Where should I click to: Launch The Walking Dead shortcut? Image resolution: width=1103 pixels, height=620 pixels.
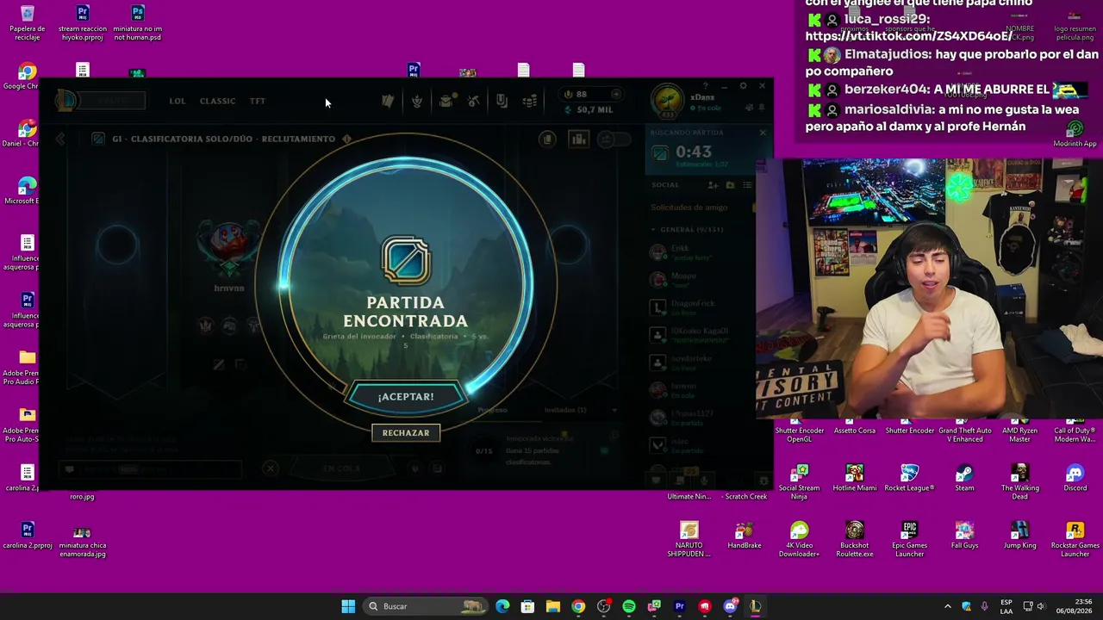tap(1019, 482)
